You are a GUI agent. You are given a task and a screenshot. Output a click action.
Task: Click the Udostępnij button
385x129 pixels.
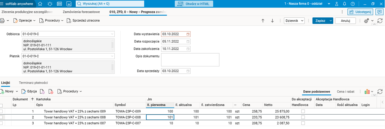pos(360,12)
